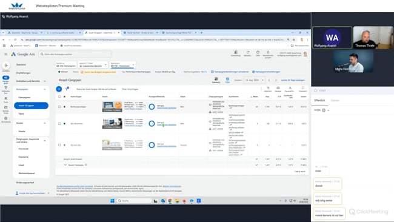Tick the select-all checkbox in table header

click(59, 96)
